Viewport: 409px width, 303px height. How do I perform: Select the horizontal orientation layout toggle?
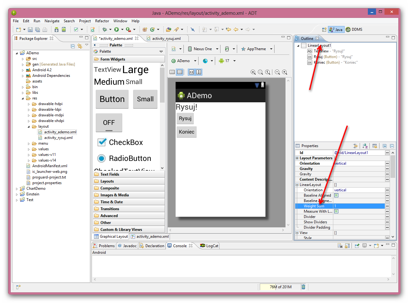pos(172,72)
